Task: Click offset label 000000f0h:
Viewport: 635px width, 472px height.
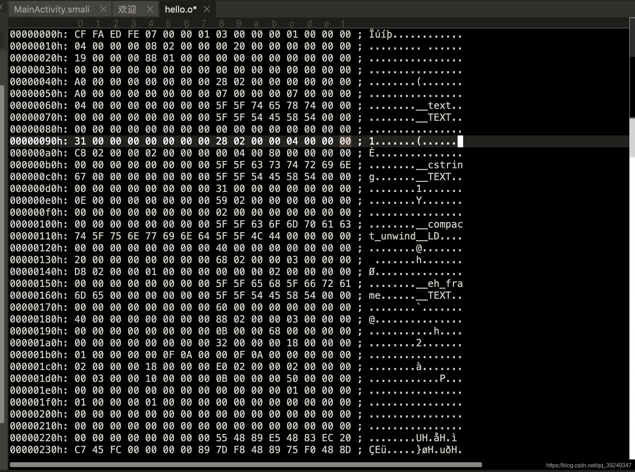Action: click(39, 212)
